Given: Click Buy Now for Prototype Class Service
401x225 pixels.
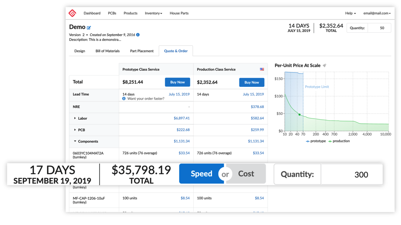Looking at the screenshot, I should pos(178,82).
